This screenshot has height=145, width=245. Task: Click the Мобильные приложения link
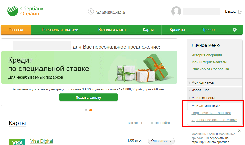click(x=213, y=136)
